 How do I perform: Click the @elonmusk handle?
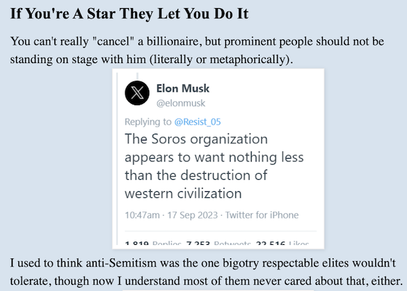(180, 103)
